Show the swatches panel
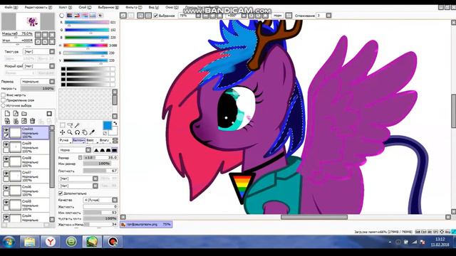Viewport: 456px width, 256px height. (x=93, y=15)
